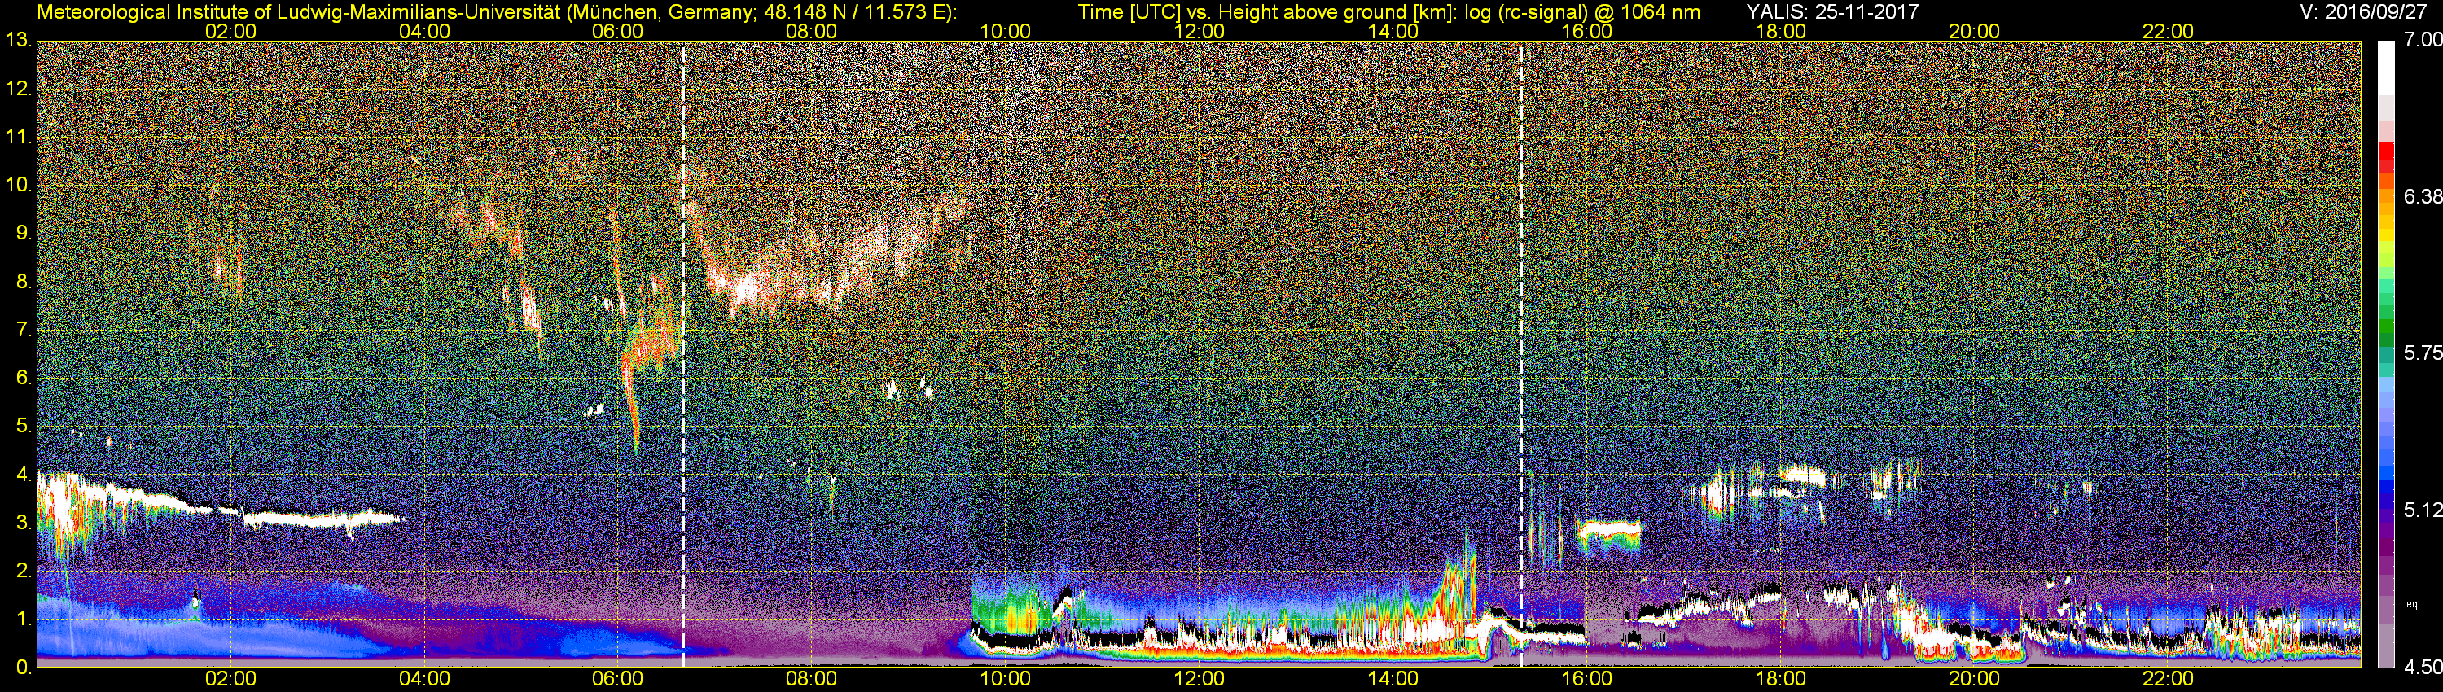The image size is (2443, 692).
Task: Click the "16:00" label on the upper time axis
Action: (1586, 31)
